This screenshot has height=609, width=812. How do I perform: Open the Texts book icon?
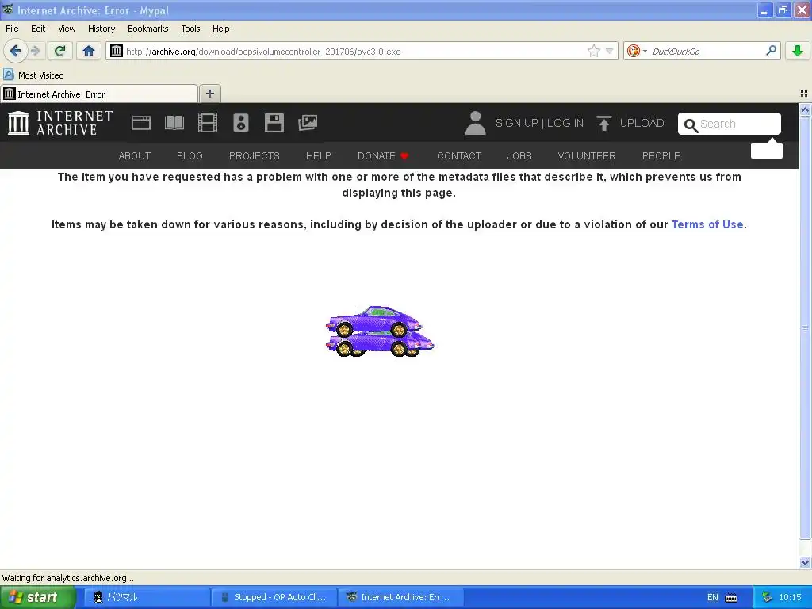coord(174,123)
